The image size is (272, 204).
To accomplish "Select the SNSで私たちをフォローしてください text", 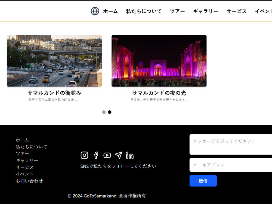I will click(x=118, y=166).
